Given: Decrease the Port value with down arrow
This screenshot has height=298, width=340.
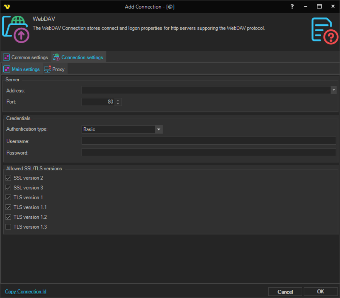Looking at the screenshot, I should click(118, 104).
